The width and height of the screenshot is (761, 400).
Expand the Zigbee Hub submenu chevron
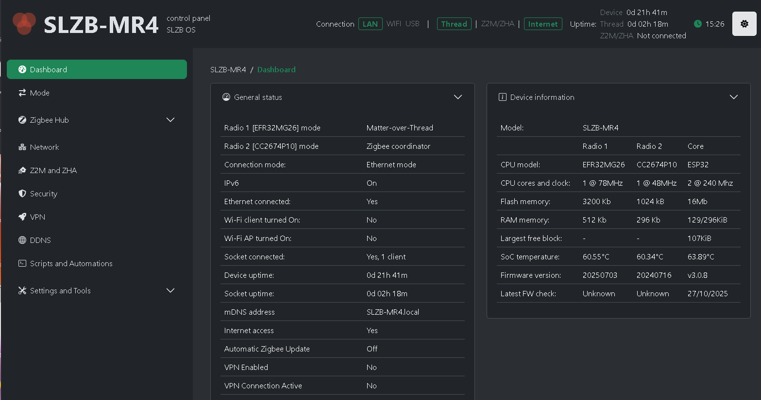click(170, 120)
